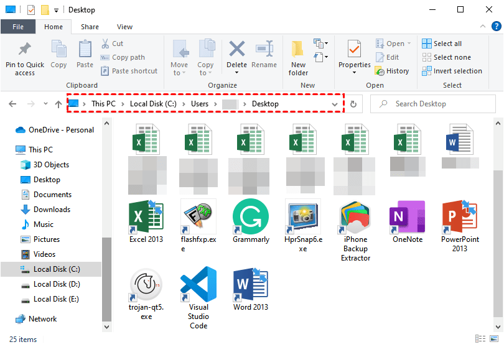Refresh the Desktop folder view

[x=353, y=104]
